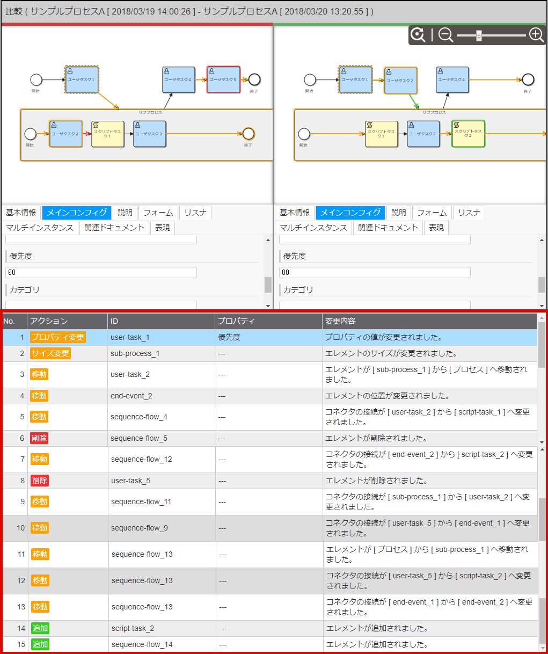Open 関連ドキュメント tab in the right property pane
Viewport: 548px width, 654px height.
388,228
